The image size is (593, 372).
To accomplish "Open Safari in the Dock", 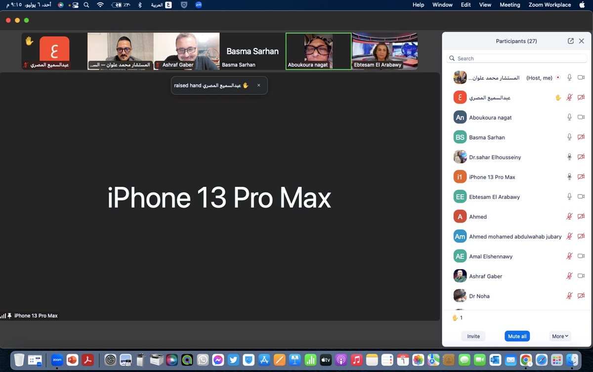I will 542,360.
